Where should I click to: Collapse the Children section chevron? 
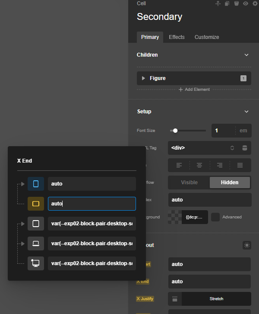pyautogui.click(x=246, y=55)
